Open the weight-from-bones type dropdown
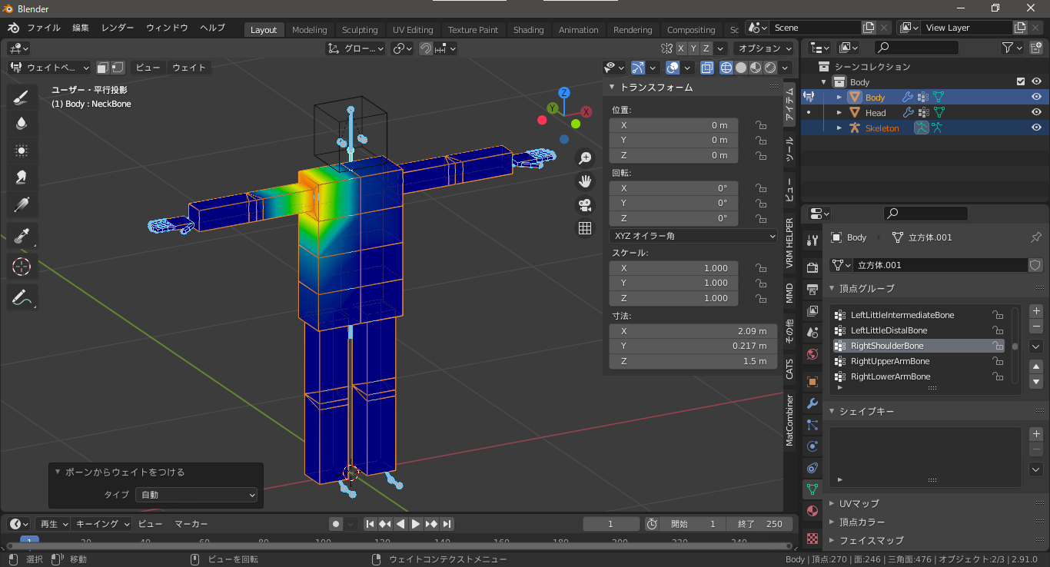The image size is (1050, 567). (197, 495)
